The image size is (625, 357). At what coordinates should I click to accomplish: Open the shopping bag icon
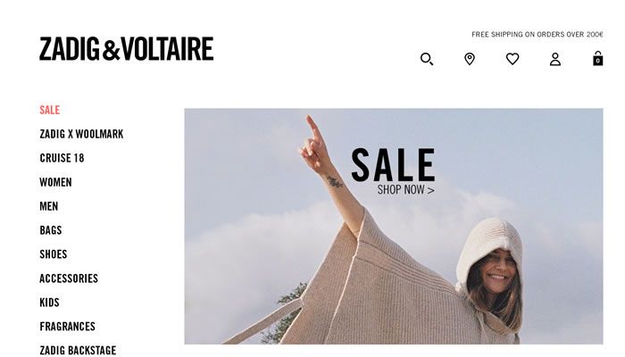(x=597, y=58)
